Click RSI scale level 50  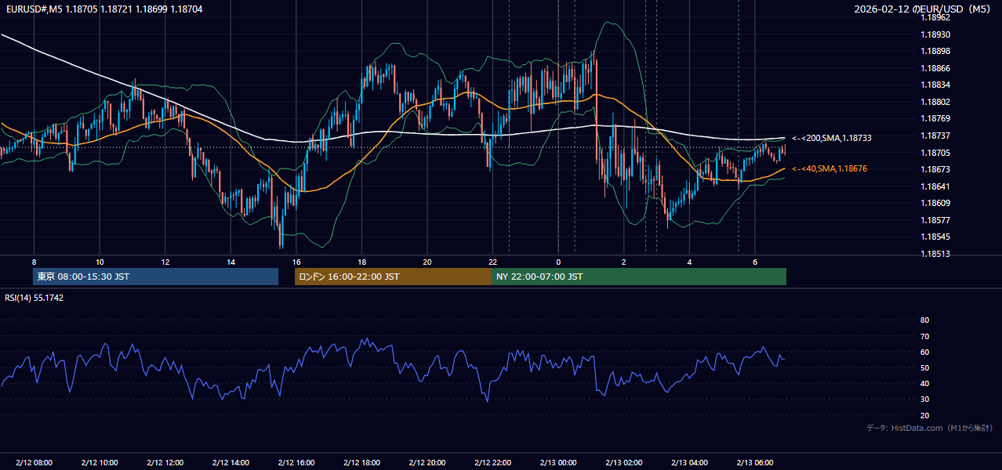coord(924,367)
